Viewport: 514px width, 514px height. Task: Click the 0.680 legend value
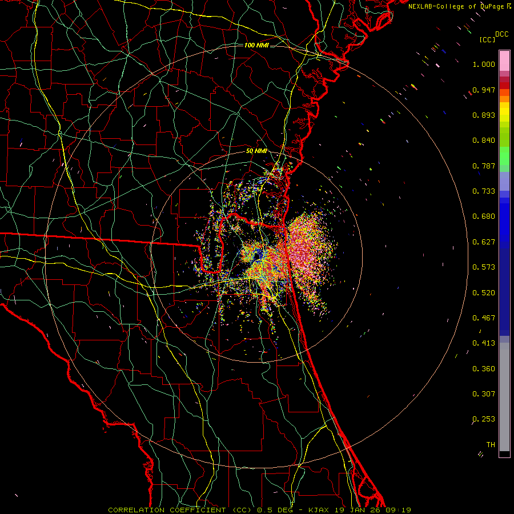[x=484, y=216]
